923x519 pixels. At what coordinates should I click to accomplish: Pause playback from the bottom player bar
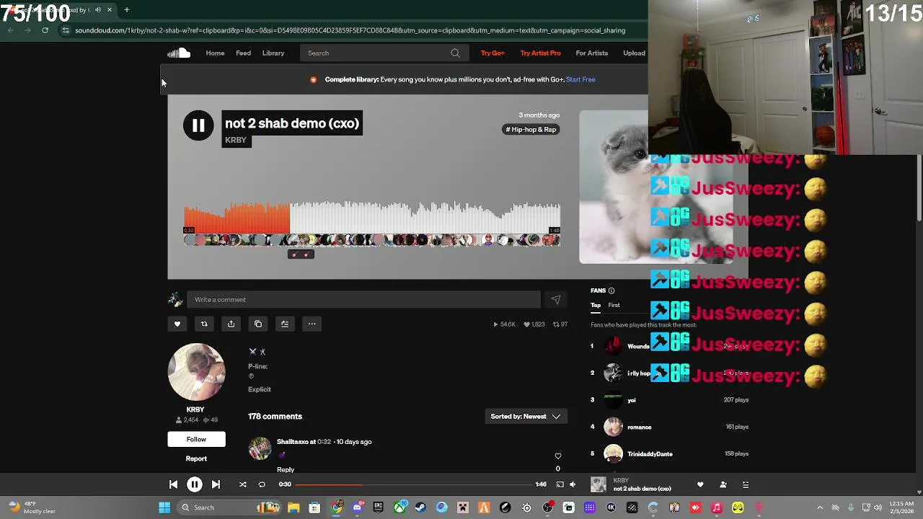pos(195,484)
